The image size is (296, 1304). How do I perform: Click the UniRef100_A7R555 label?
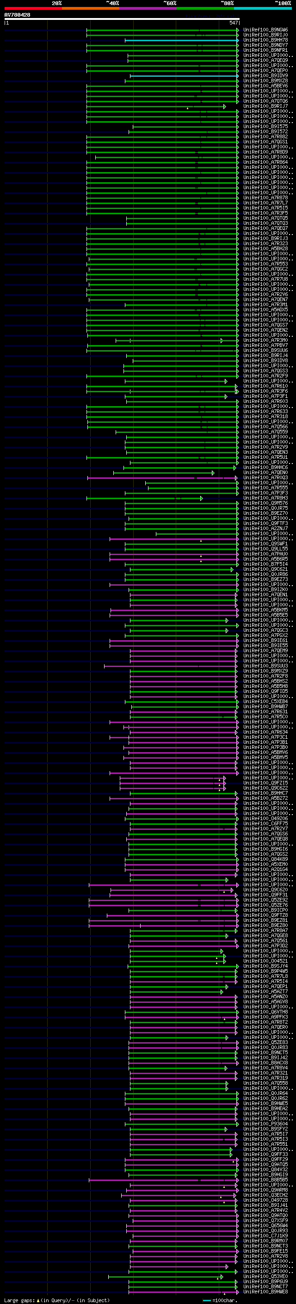coord(265,488)
